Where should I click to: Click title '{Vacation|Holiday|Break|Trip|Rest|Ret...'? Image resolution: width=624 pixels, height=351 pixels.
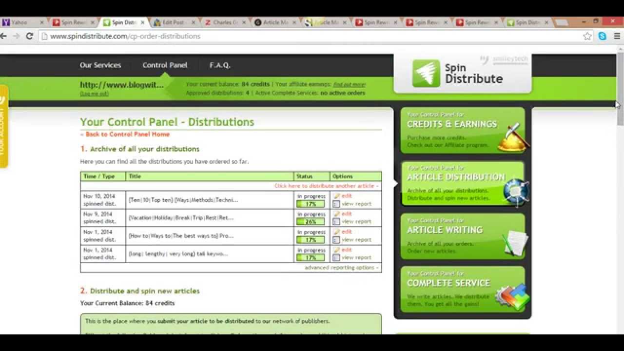pyautogui.click(x=181, y=218)
